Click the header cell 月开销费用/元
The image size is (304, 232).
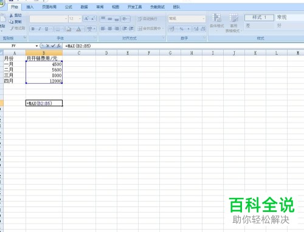click(x=44, y=58)
